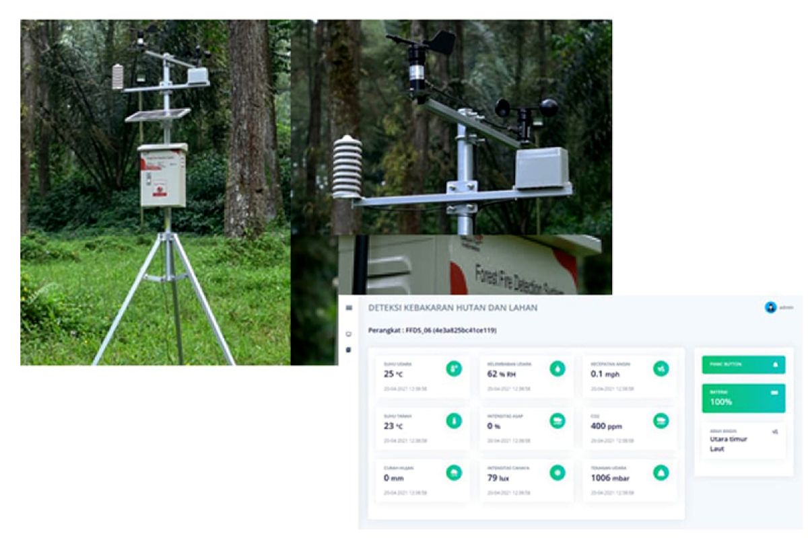Click the Deteksi Kebakaran Hutan dan Lahan title
Image resolution: width=808 pixels, height=538 pixels.
(x=453, y=307)
